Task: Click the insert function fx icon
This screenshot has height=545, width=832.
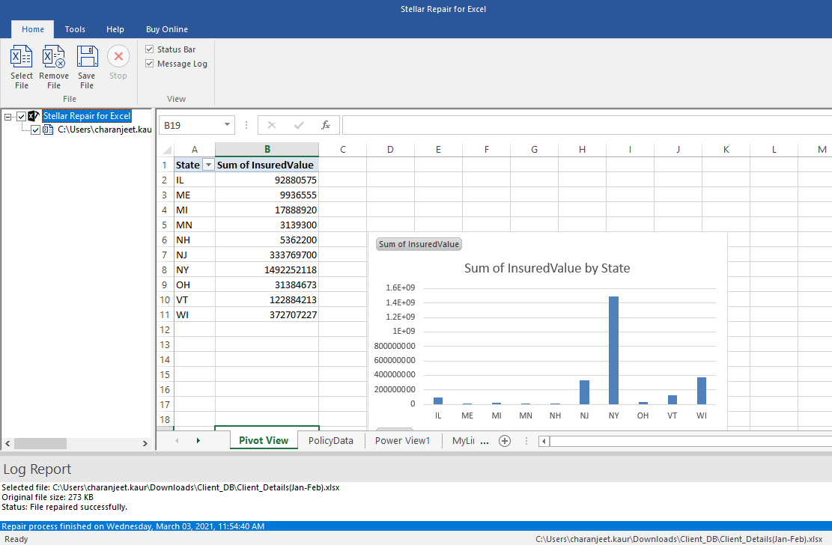Action: coord(326,125)
